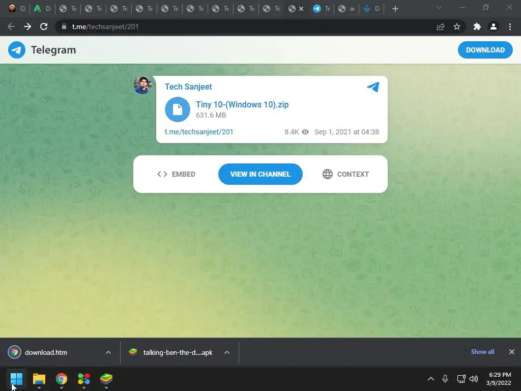Bookmark this page with star icon

(x=457, y=26)
